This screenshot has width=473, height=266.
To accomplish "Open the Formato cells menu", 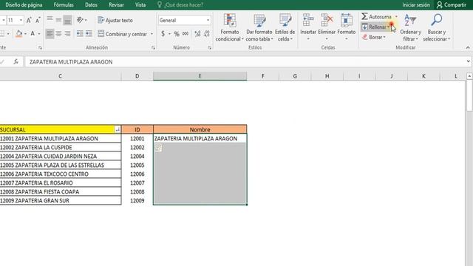I will pyautogui.click(x=347, y=27).
